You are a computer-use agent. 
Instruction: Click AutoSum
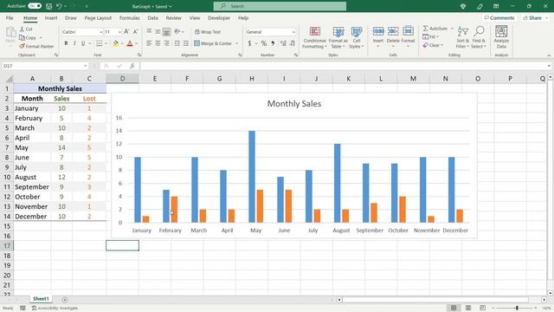point(435,29)
